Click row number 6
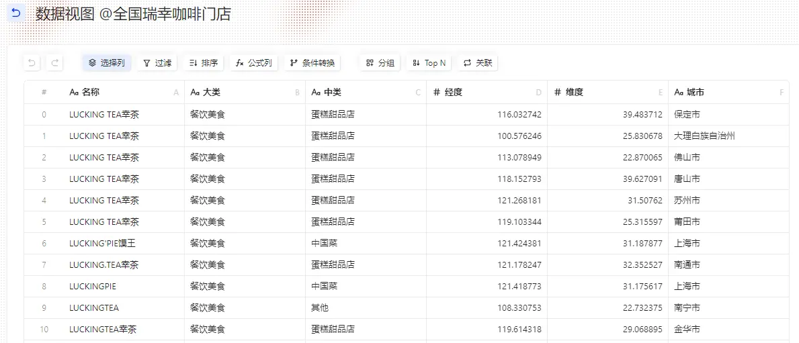Image resolution: width=799 pixels, height=343 pixels. [x=44, y=243]
